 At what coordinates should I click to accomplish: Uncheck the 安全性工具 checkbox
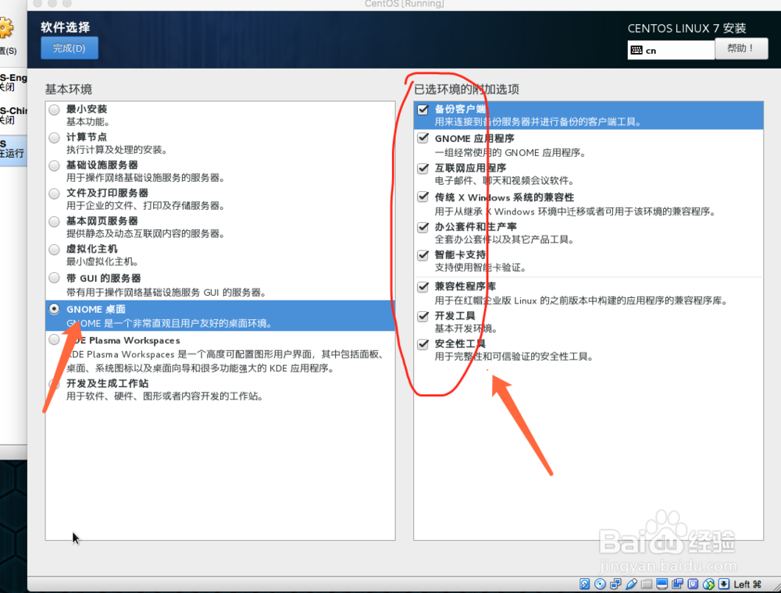coord(423,344)
